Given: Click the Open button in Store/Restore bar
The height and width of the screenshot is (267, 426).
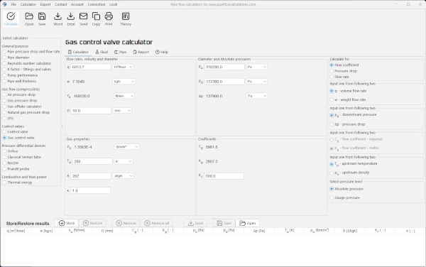Looking at the screenshot, I should 247,223.
